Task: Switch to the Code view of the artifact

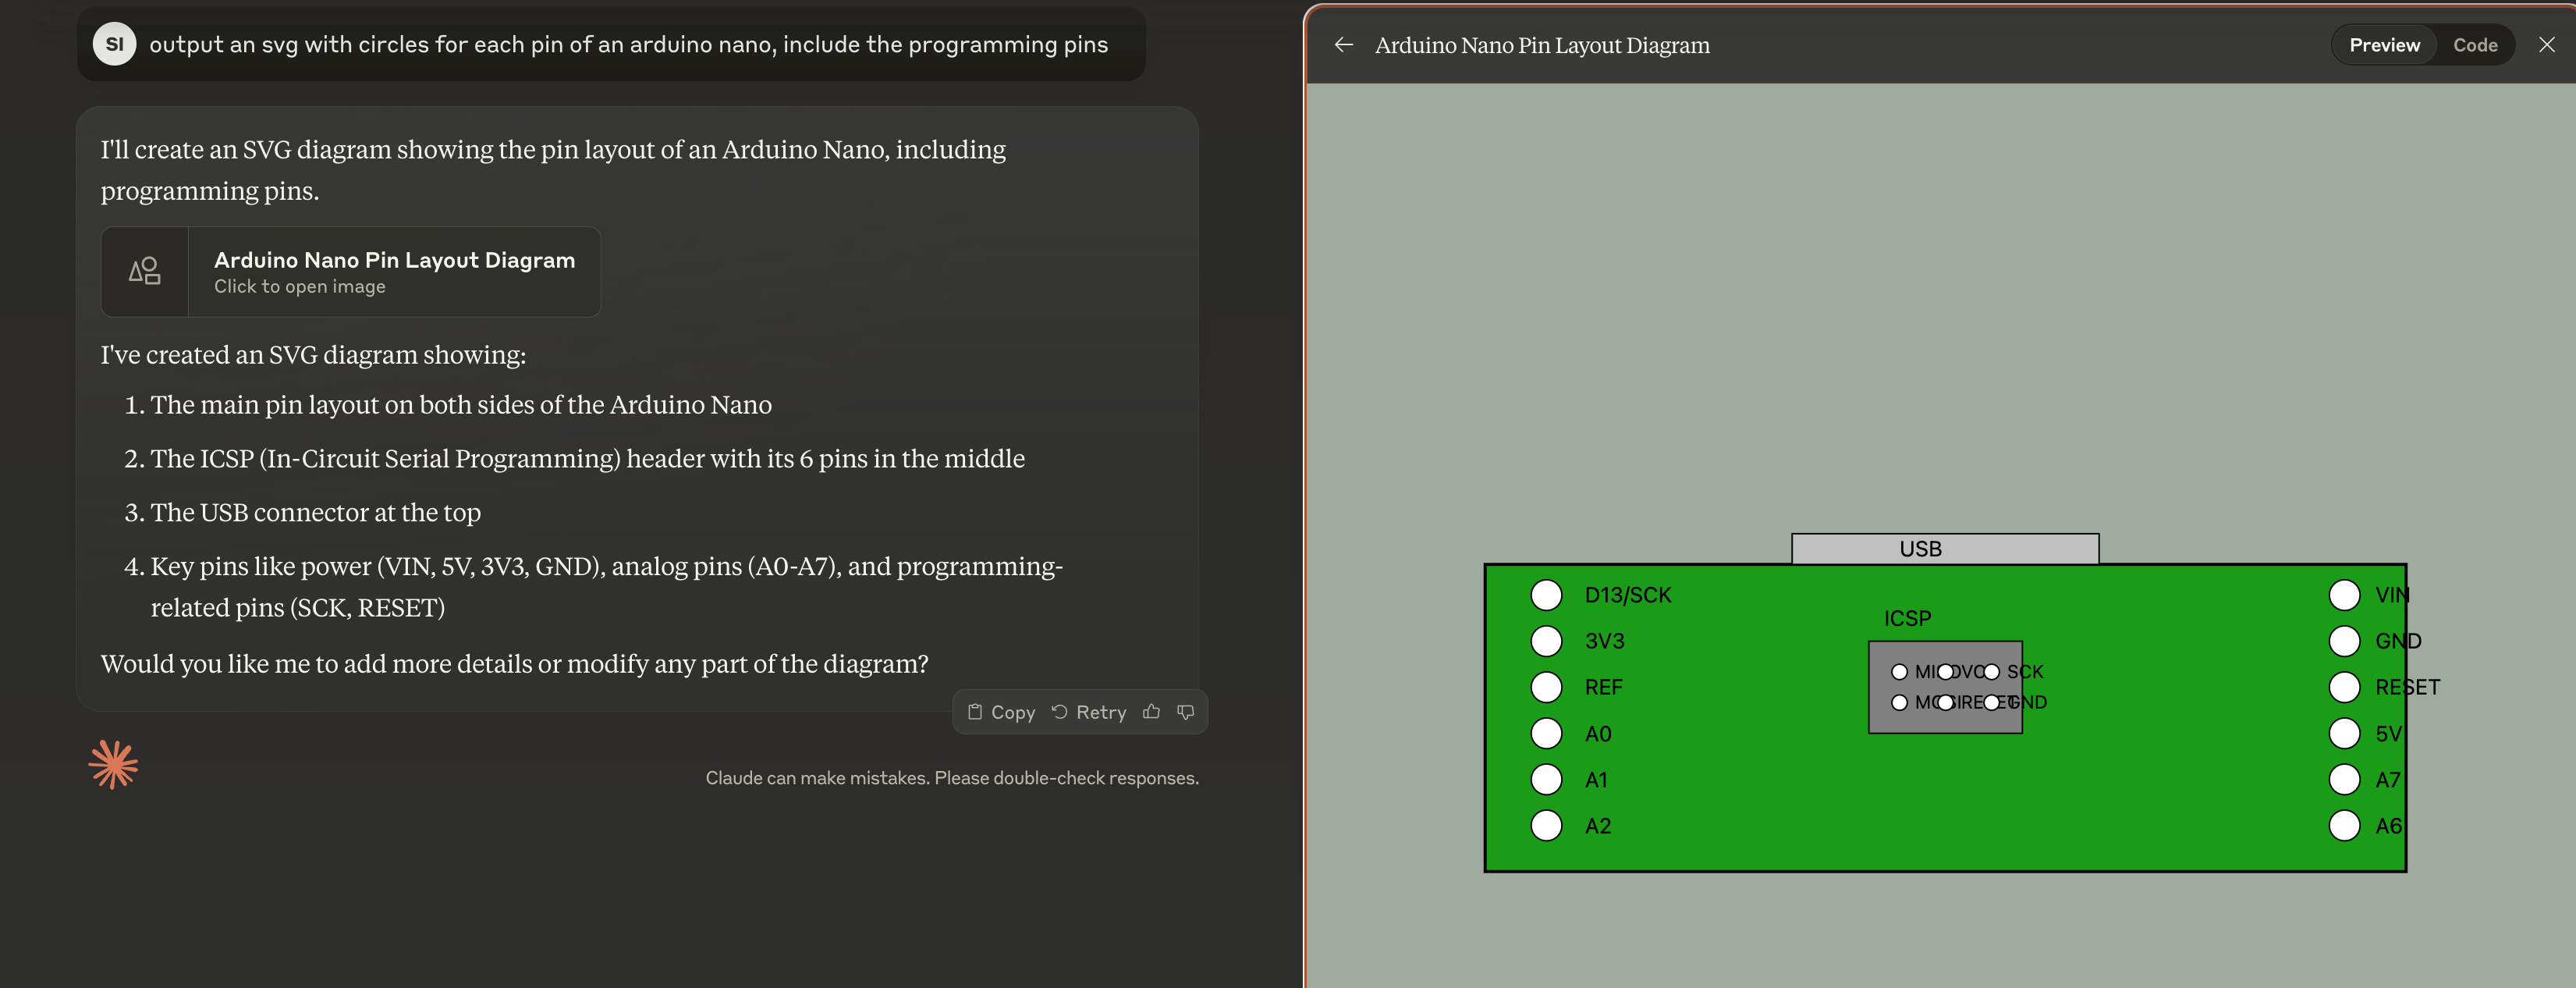Action: point(2475,44)
